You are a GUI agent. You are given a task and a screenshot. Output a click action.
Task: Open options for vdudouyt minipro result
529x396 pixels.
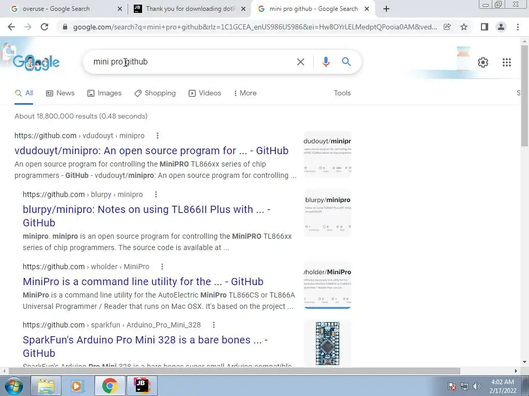tap(157, 136)
